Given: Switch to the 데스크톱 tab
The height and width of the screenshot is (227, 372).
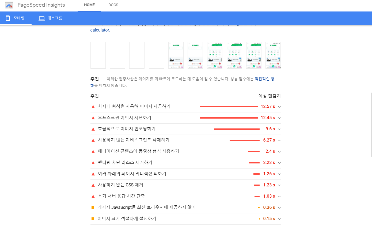Looking at the screenshot, I should coord(51,18).
